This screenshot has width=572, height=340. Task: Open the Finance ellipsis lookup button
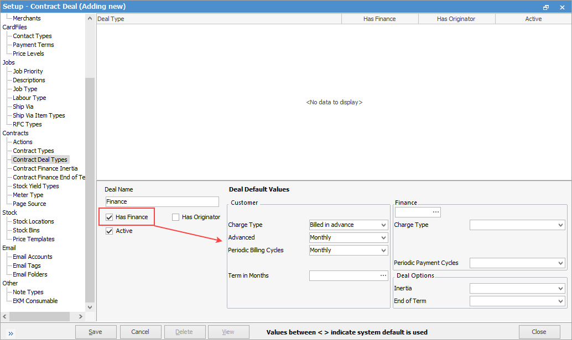[x=435, y=212]
